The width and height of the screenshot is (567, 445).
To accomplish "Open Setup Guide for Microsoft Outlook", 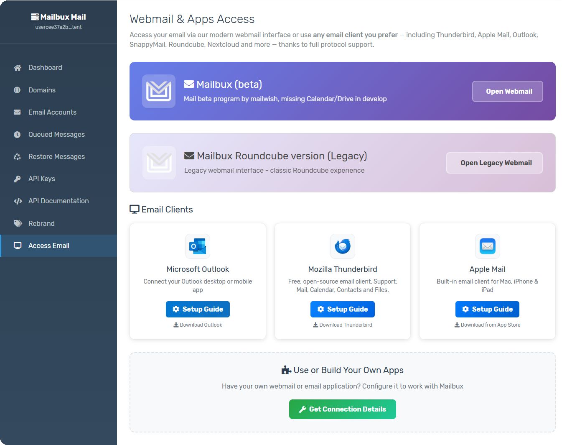I will coord(198,309).
